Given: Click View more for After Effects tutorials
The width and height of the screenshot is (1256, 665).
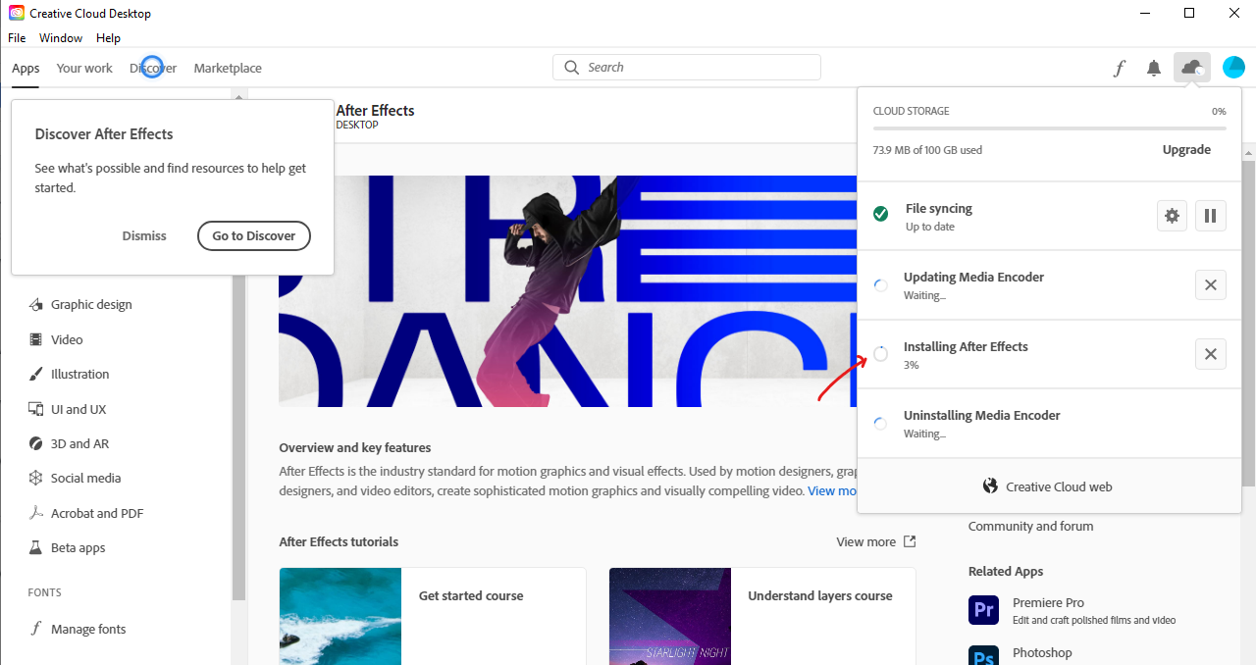Looking at the screenshot, I should pos(865,541).
